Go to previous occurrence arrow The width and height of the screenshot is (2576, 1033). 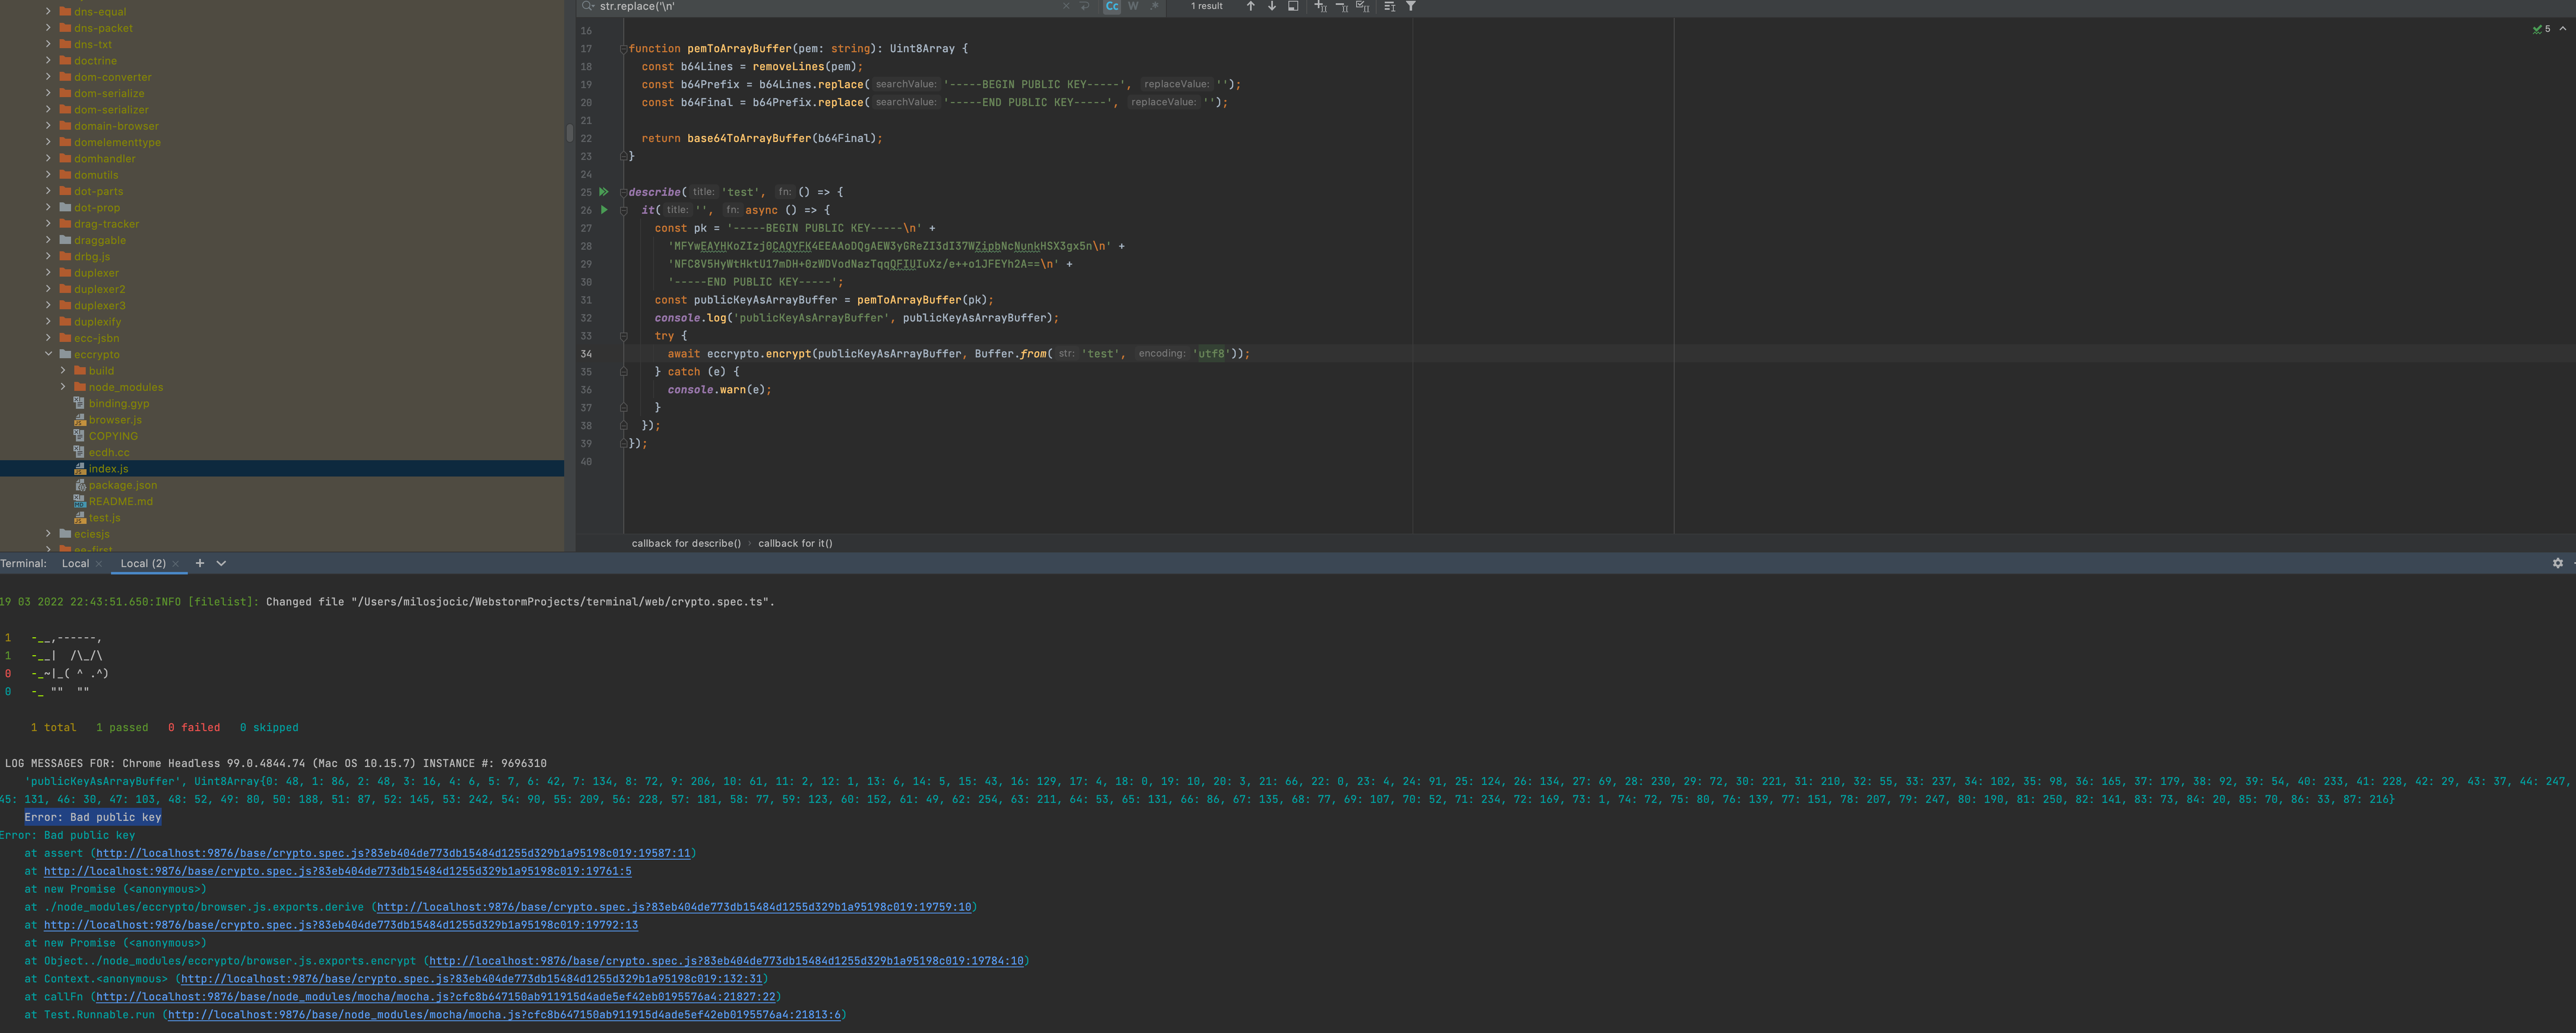tap(1250, 6)
